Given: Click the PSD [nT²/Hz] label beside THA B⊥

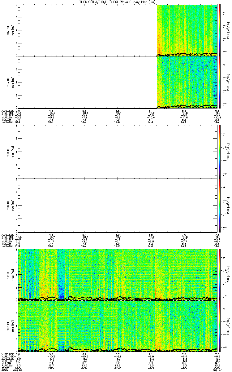Looking at the screenshot, I should (228, 30).
